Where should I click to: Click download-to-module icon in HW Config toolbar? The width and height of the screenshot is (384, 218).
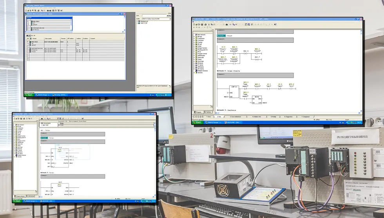[x=48, y=11]
